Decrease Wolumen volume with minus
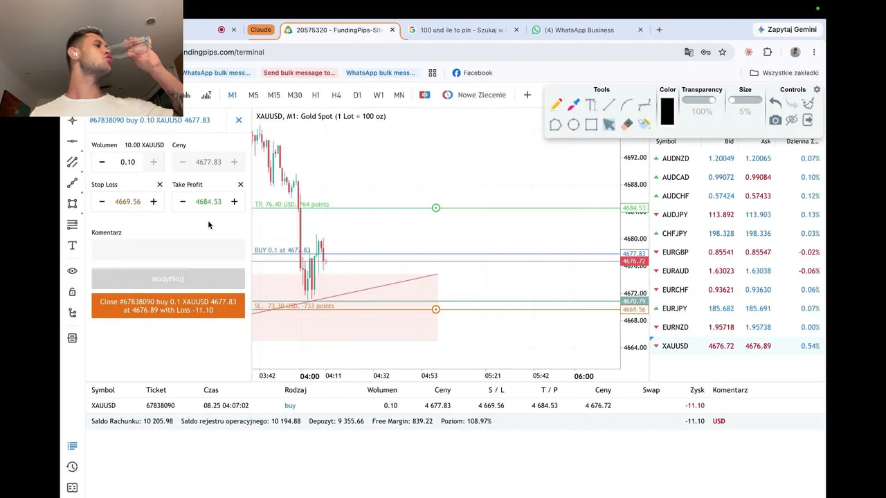 [102, 162]
